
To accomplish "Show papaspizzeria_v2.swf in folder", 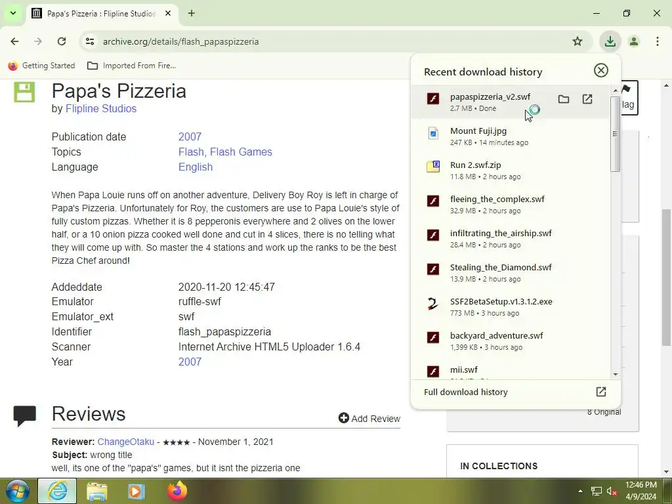I will click(564, 100).
